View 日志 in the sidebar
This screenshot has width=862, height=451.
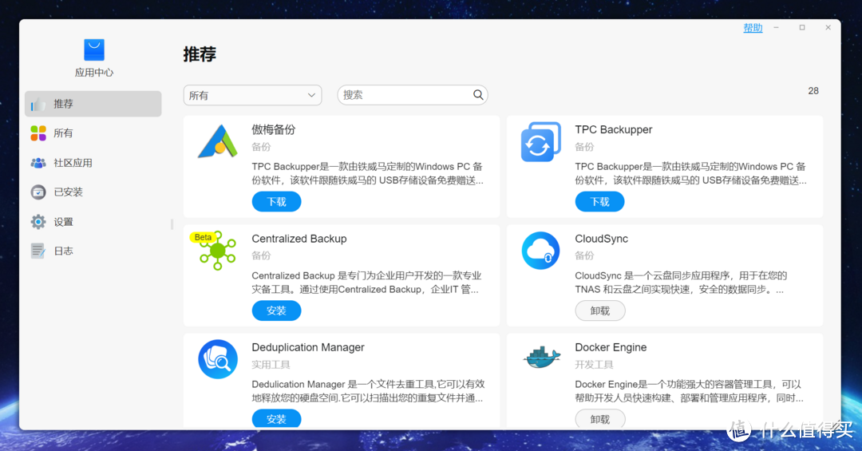point(63,251)
